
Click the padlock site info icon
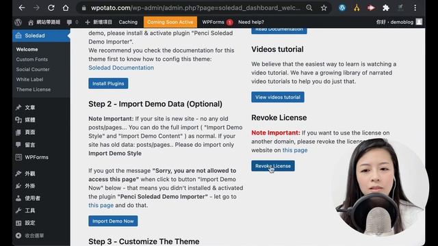(83, 8)
